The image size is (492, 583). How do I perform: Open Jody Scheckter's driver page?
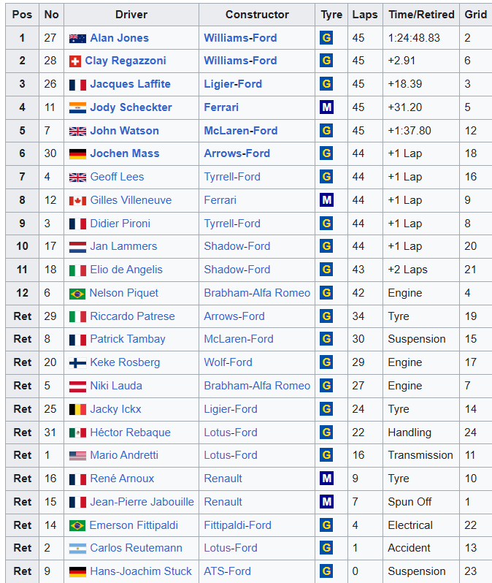[131, 107]
